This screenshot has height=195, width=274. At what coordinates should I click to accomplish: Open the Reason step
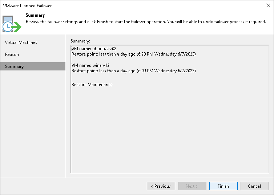tap(33, 54)
